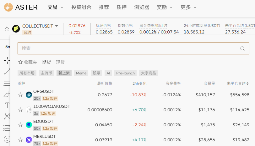Select the MERLUSDT pair name
The width and height of the screenshot is (255, 146).
[x=45, y=136]
